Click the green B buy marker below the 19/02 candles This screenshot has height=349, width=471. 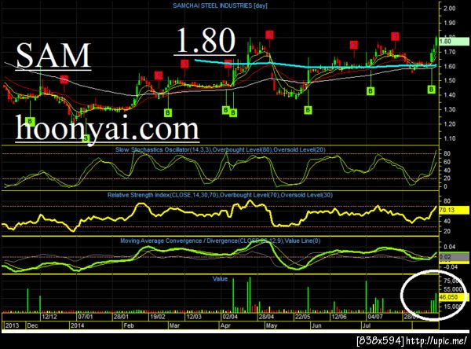point(168,113)
